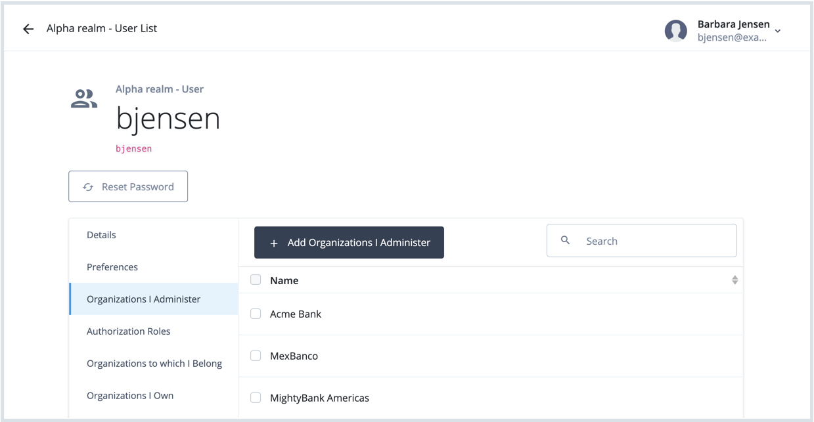Switch to the Details tab
This screenshot has width=814, height=422.
coord(101,234)
